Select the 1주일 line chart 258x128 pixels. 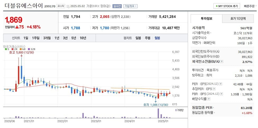click(36, 38)
